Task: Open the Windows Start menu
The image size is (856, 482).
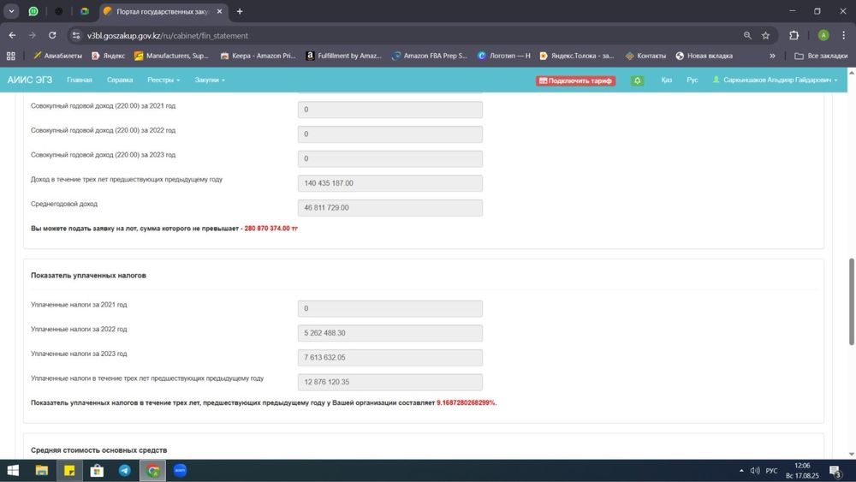Action: tap(13, 471)
